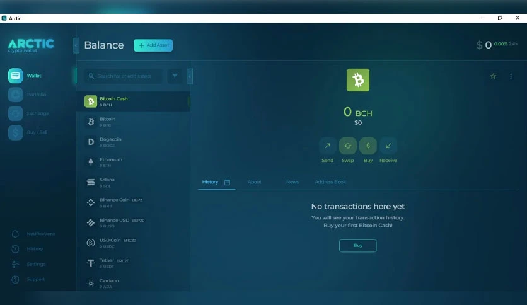Collapse the asset list panel with the chevron
The height and width of the screenshot is (305, 527).
point(190,76)
